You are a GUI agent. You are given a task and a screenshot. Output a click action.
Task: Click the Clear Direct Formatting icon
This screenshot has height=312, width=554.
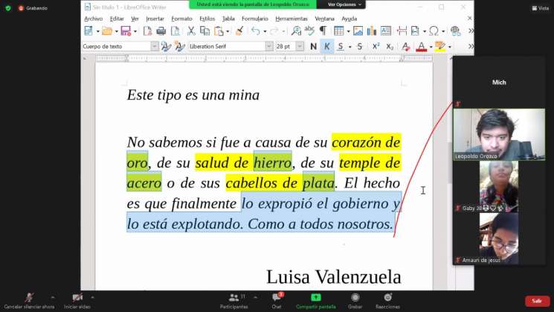pos(405,46)
